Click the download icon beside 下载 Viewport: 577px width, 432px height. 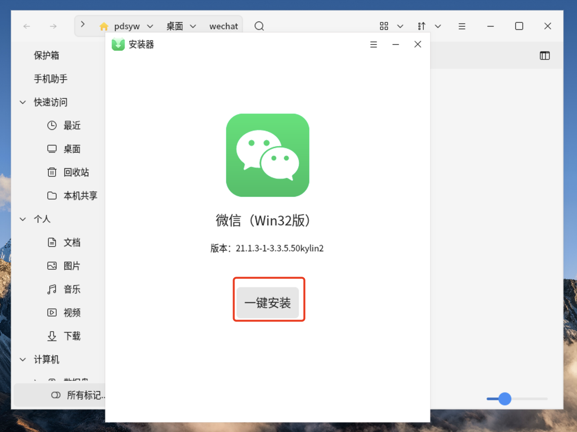pyautogui.click(x=52, y=336)
